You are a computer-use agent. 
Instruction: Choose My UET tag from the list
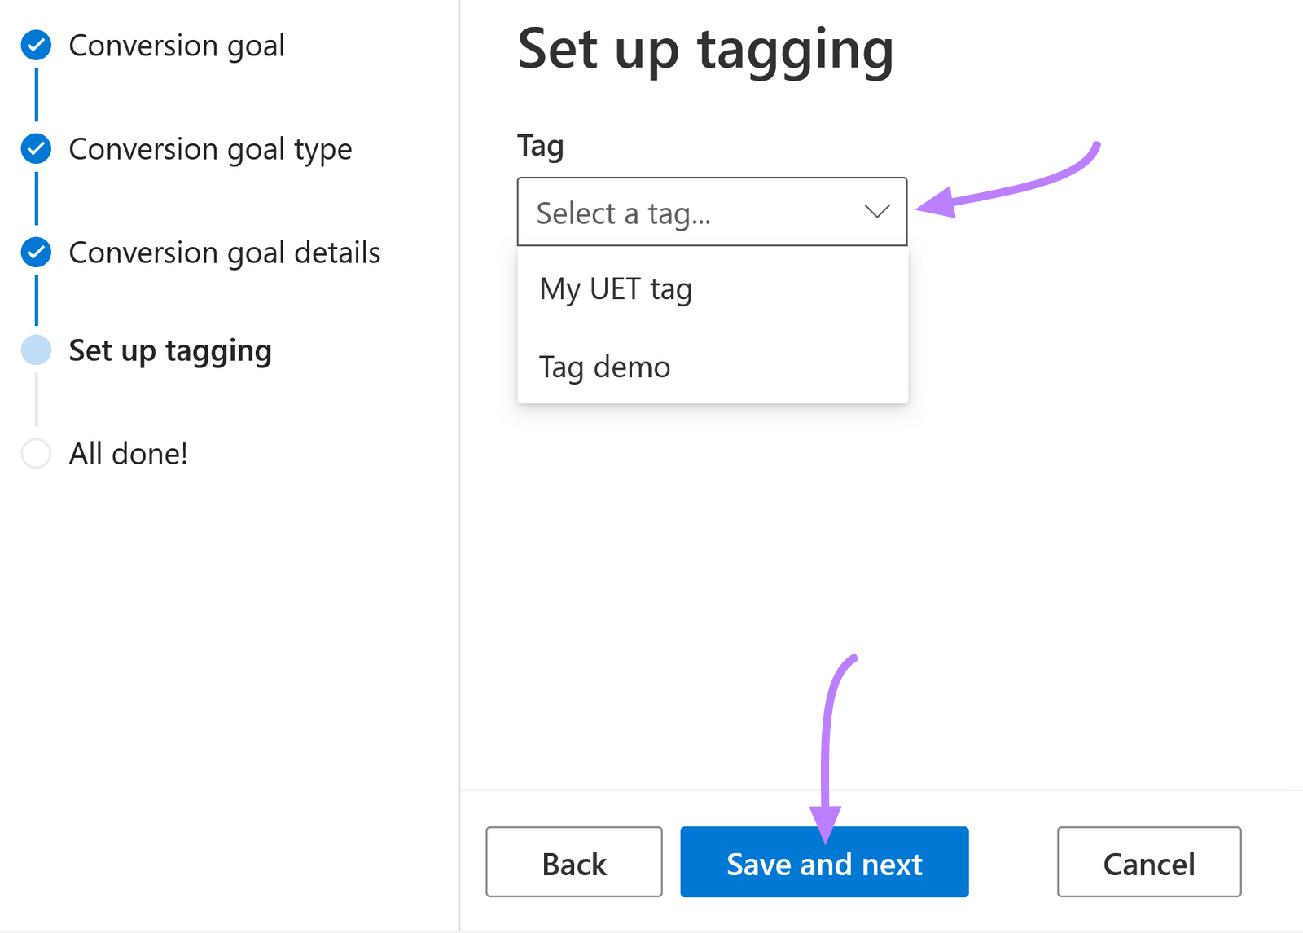coord(616,289)
